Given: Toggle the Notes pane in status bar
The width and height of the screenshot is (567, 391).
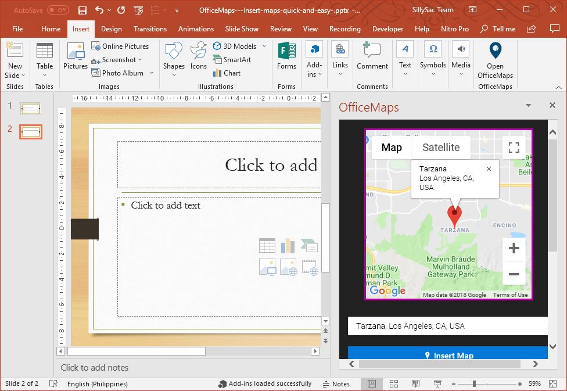Looking at the screenshot, I should (x=335, y=384).
